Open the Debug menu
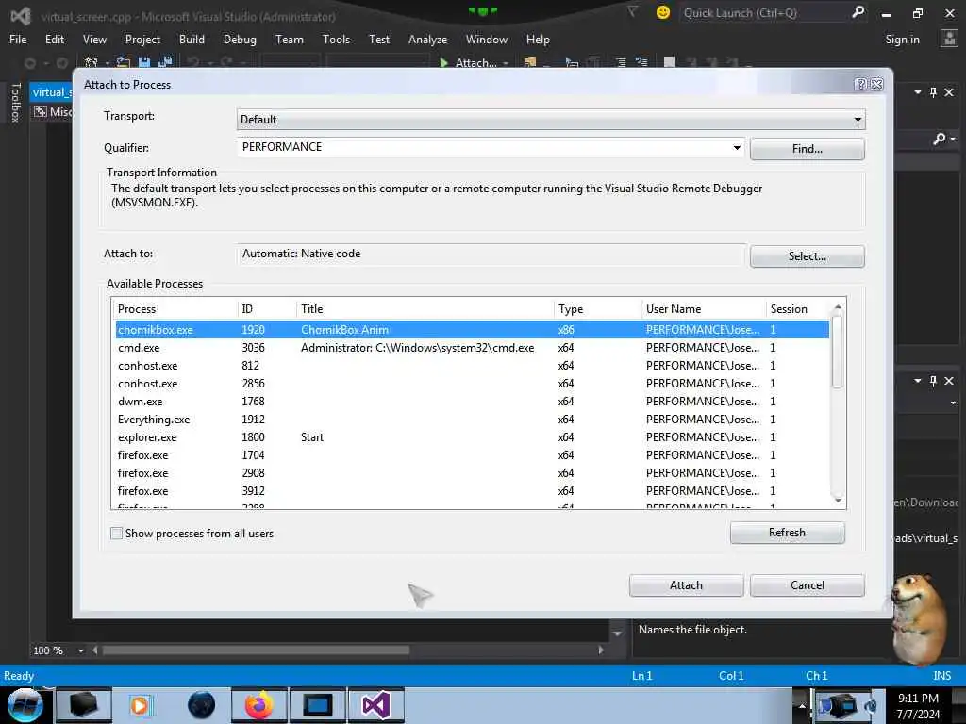 (x=240, y=40)
